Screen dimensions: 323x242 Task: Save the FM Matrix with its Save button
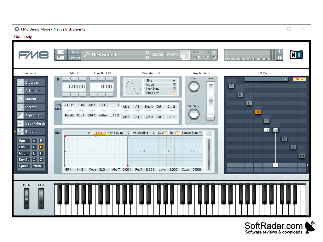tap(299, 79)
